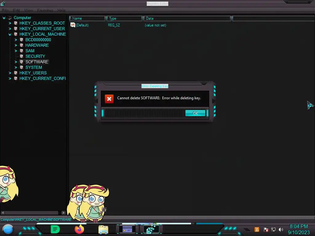The width and height of the screenshot is (315, 236).
Task: Select the SOFTWARE key label
Action: point(37,62)
